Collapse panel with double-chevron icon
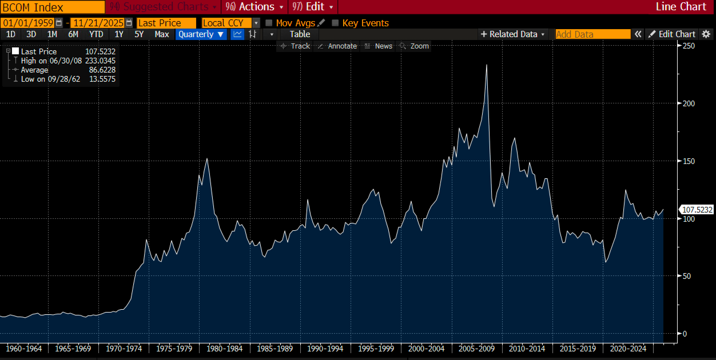This screenshot has width=716, height=360. [x=638, y=34]
